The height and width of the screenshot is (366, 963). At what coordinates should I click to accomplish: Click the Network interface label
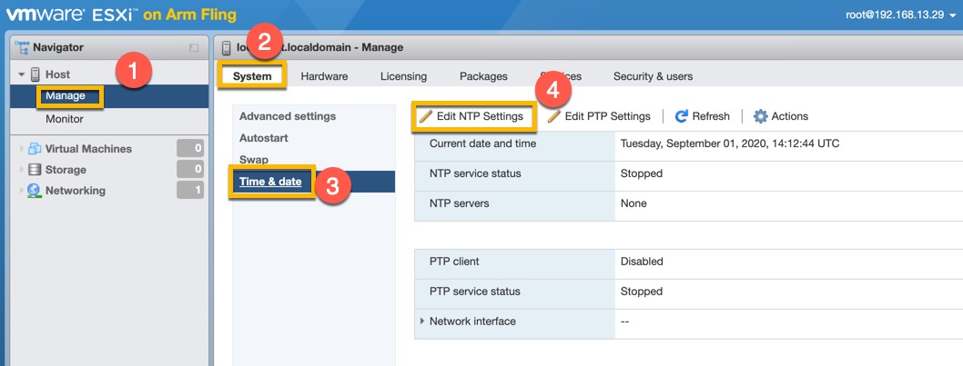coord(473,321)
